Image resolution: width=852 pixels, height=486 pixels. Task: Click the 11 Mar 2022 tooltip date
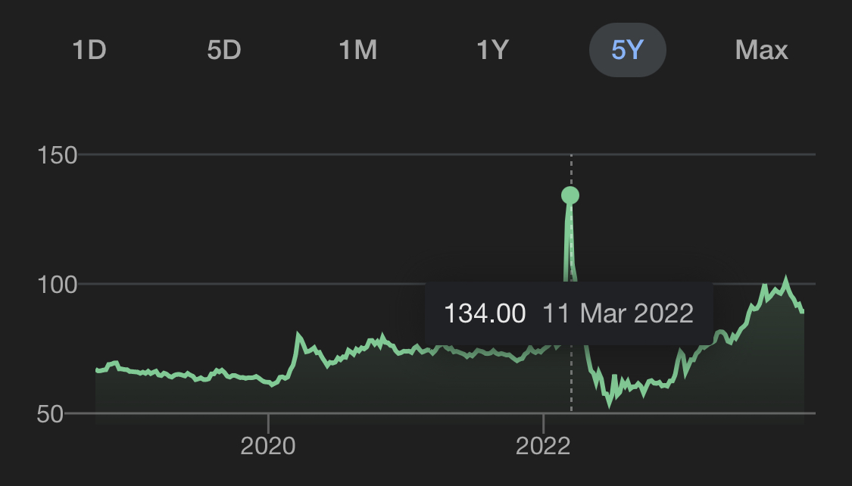pos(618,313)
